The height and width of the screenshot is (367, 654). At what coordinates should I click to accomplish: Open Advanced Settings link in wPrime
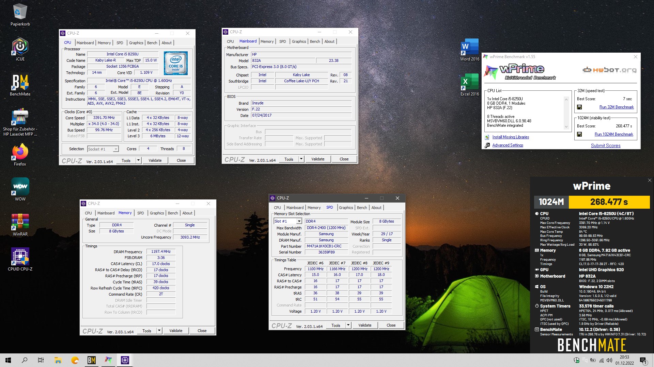tap(508, 145)
